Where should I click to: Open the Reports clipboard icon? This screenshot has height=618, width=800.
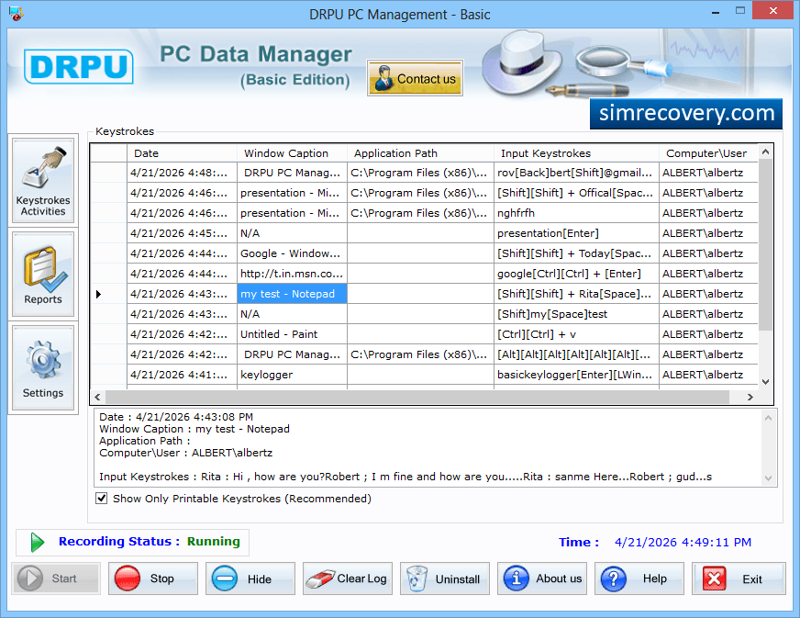[43, 274]
